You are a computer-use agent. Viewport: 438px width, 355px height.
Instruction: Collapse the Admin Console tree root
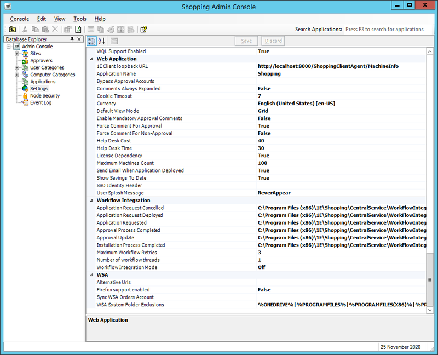pyautogui.click(x=9, y=47)
